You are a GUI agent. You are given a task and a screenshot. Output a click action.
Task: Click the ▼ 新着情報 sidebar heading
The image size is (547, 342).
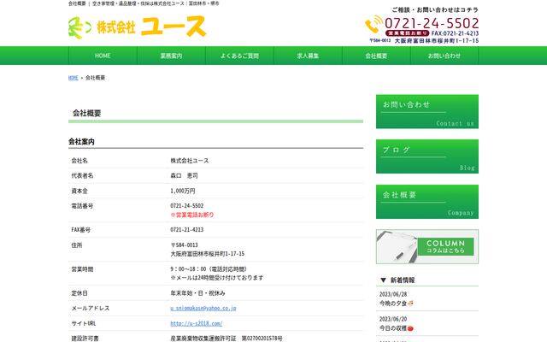(x=397, y=280)
